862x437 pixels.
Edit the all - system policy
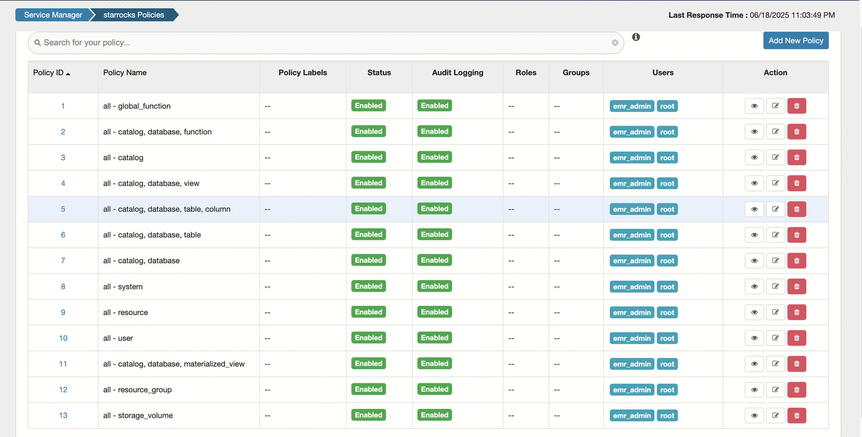(x=775, y=286)
